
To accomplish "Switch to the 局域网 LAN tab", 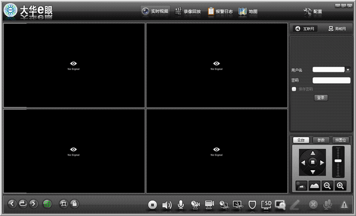I will (337, 28).
